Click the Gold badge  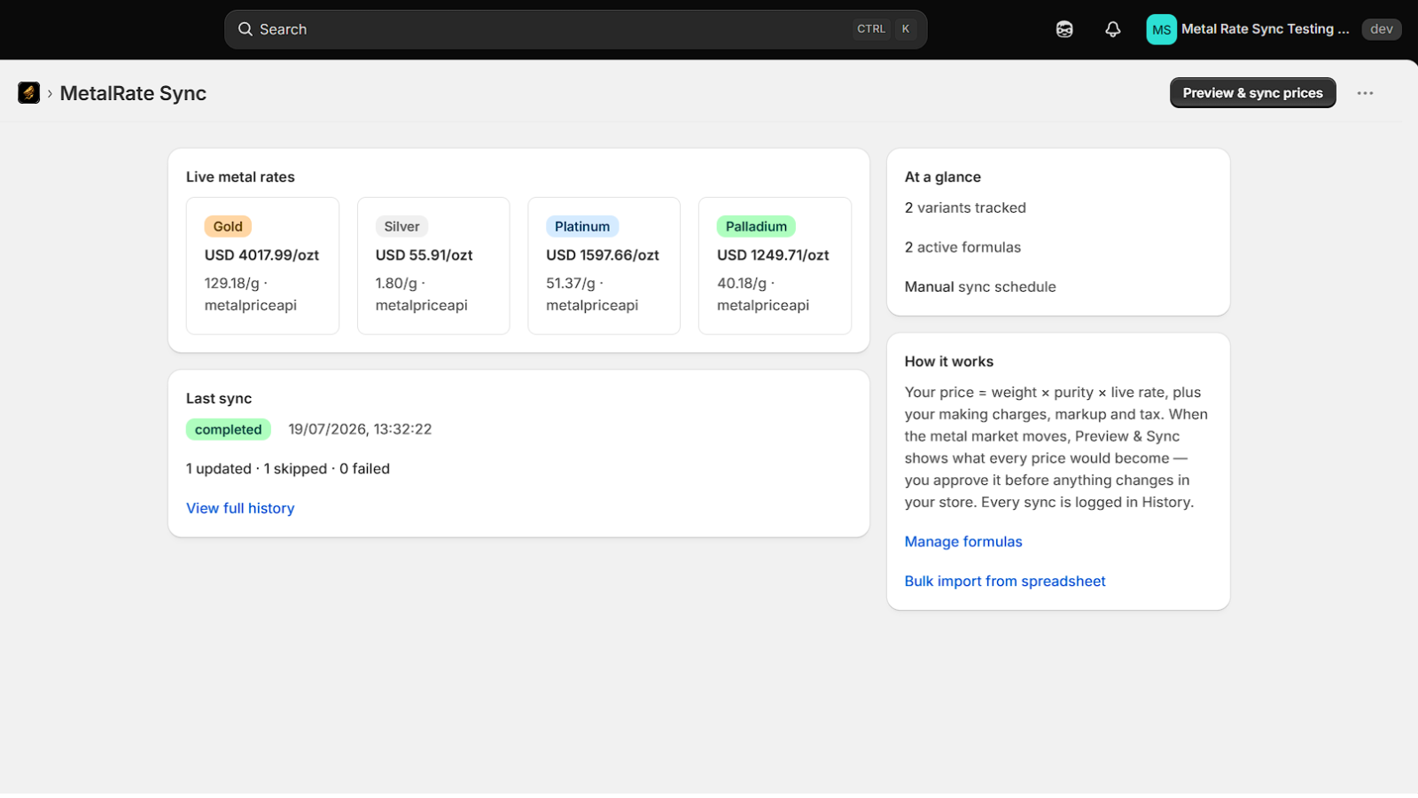pyautogui.click(x=228, y=226)
